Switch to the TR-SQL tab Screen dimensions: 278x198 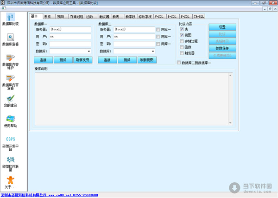click(199, 17)
